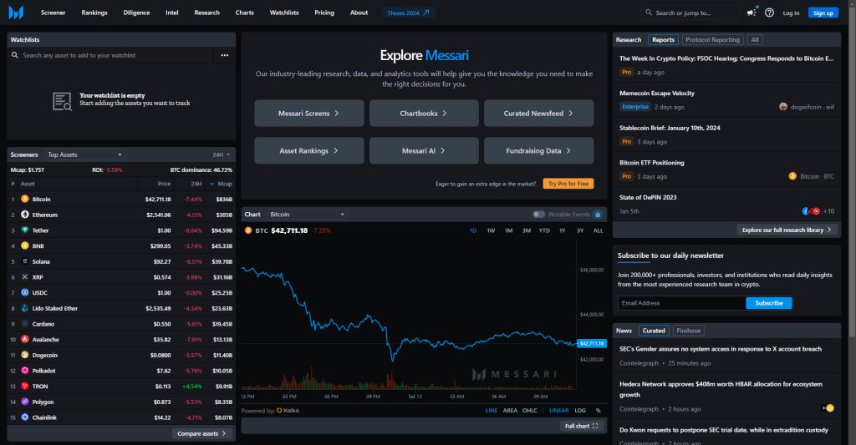This screenshot has width=856, height=445.
Task: Click the Solana icon in asset list
Action: 25,261
